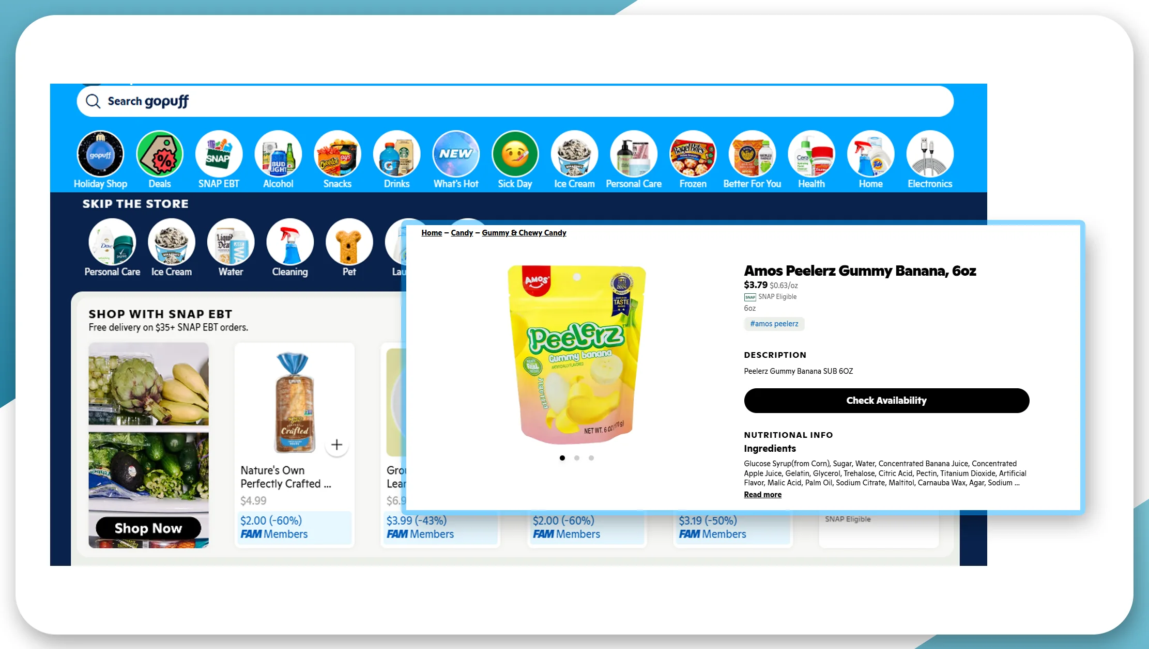Screen dimensions: 1149x649
Task: Click the Snacks category icon
Action: click(337, 154)
